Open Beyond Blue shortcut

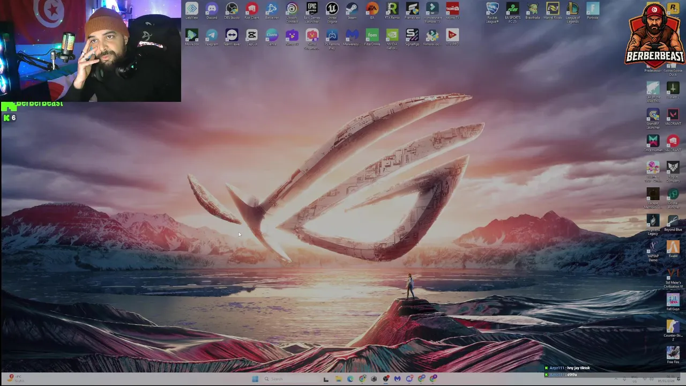pyautogui.click(x=673, y=222)
